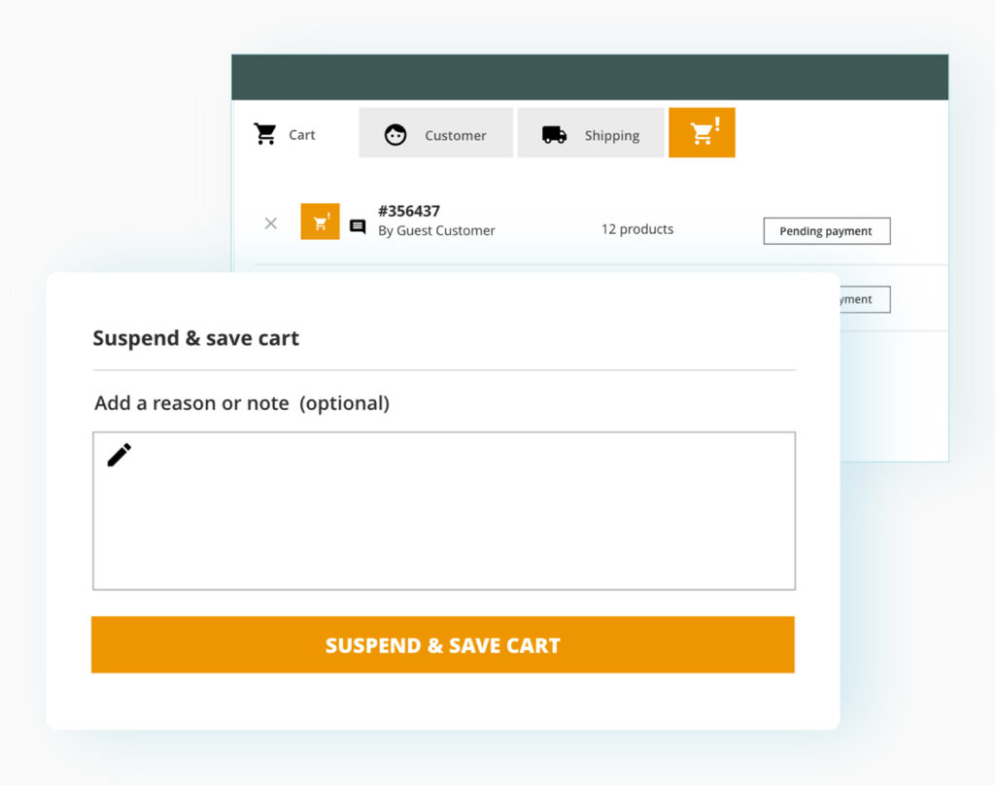Open the orange suspended carts tab

702,133
